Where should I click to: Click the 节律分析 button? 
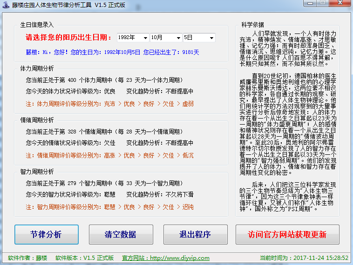47,234
